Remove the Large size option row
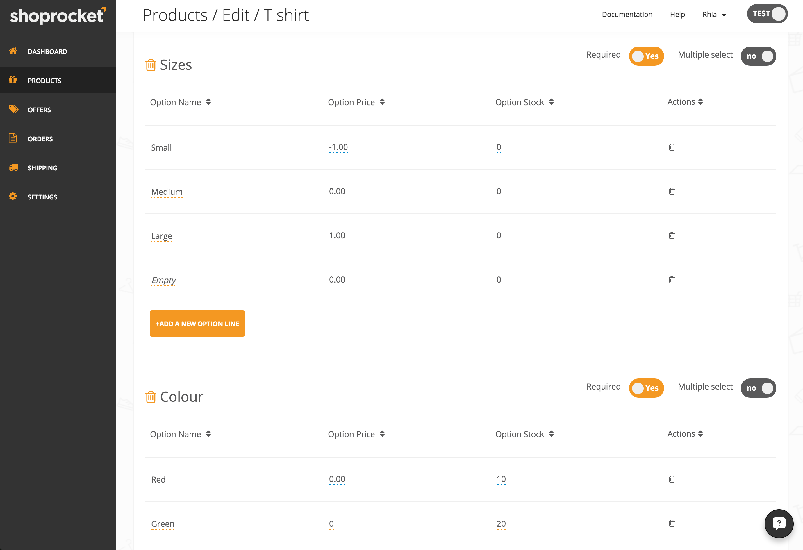The width and height of the screenshot is (803, 550). pos(671,236)
